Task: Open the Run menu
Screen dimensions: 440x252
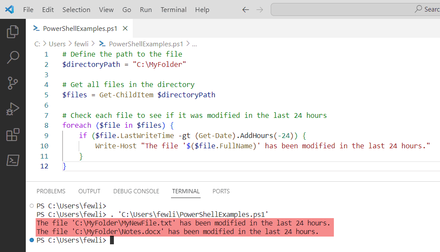Action: pos(146,9)
